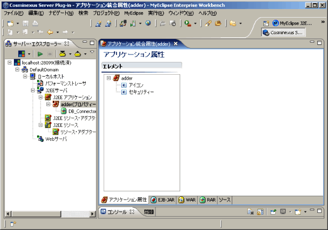Select セキュリティー element in the editor
Viewport: 328px width, 230px height.
pyautogui.click(x=141, y=92)
